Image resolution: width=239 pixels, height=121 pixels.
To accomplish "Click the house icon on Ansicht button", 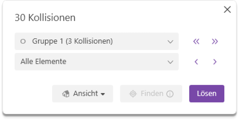I will pos(66,94).
